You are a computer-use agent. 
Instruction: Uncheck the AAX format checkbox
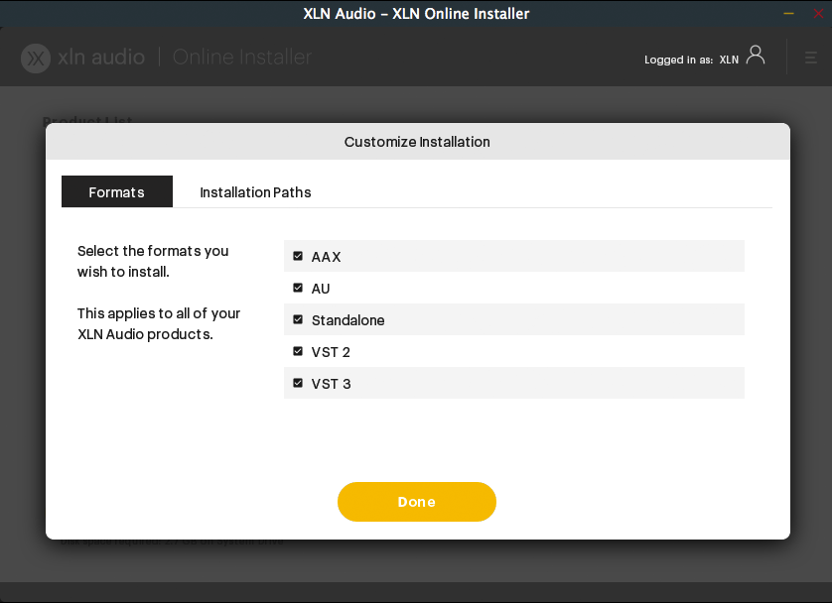(298, 256)
